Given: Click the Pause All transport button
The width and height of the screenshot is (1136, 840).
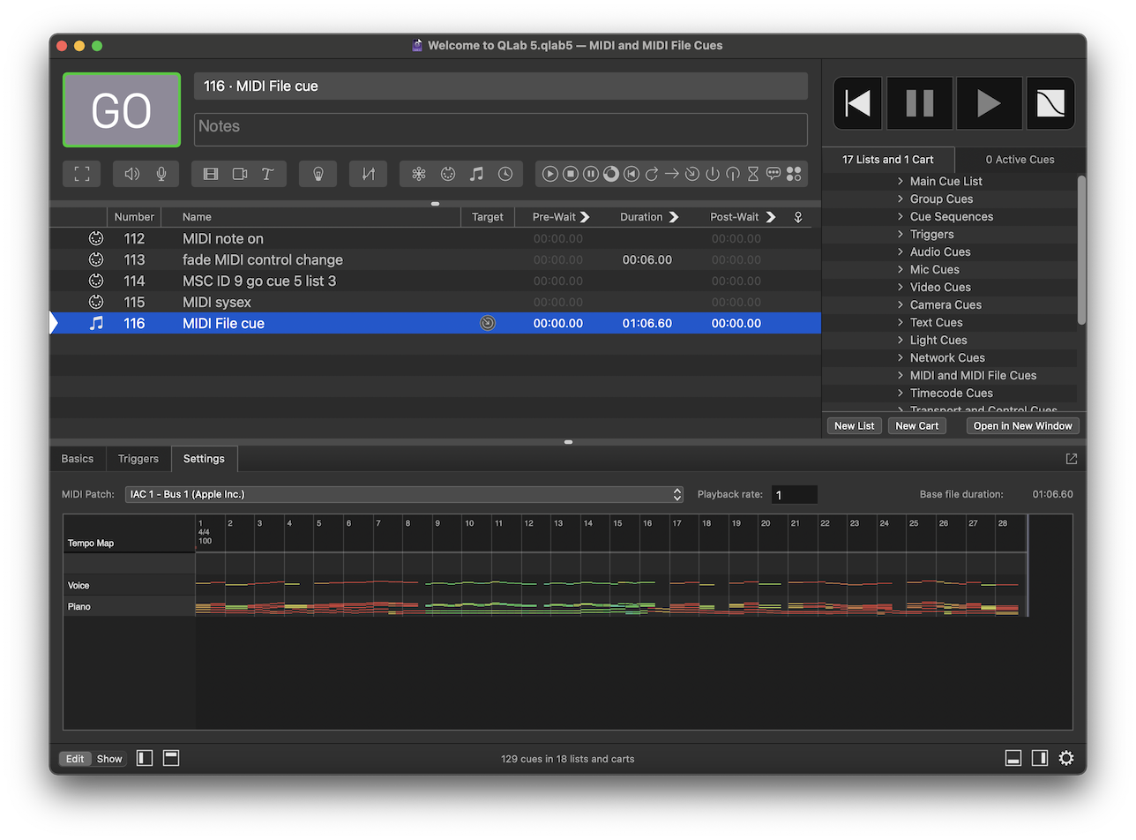Looking at the screenshot, I should [919, 102].
